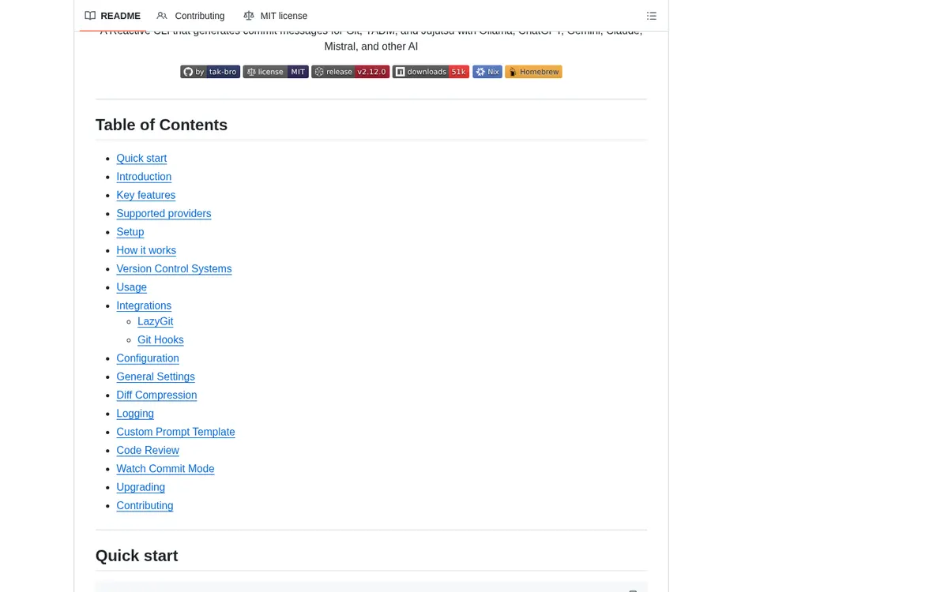Open General Settings link
The image size is (948, 592).
point(156,377)
